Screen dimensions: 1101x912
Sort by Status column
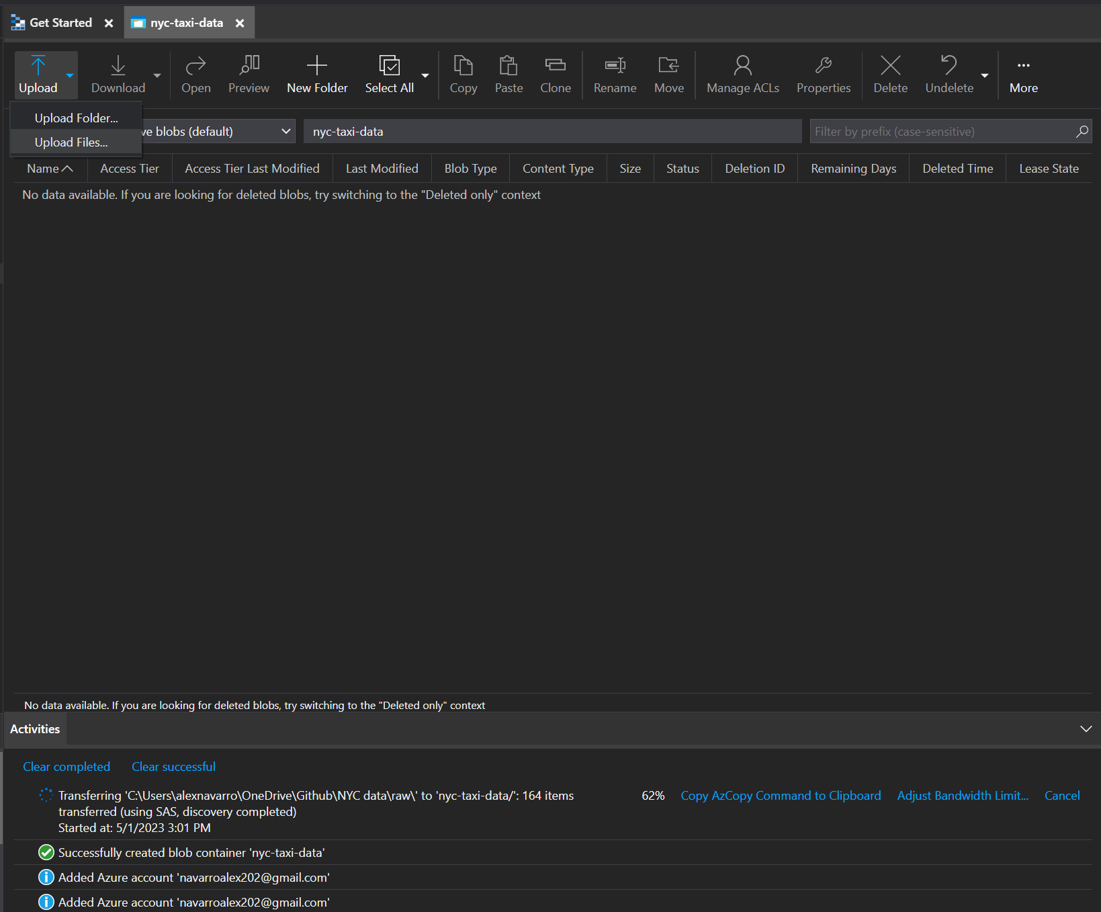(x=682, y=169)
